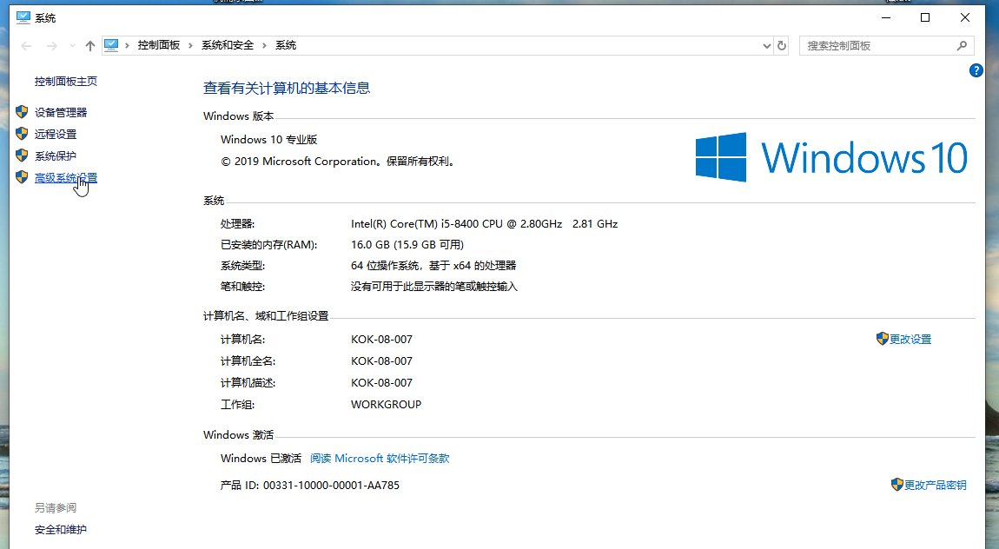The height and width of the screenshot is (549, 999).
Task: Click the computer icon in the address bar
Action: [x=111, y=45]
